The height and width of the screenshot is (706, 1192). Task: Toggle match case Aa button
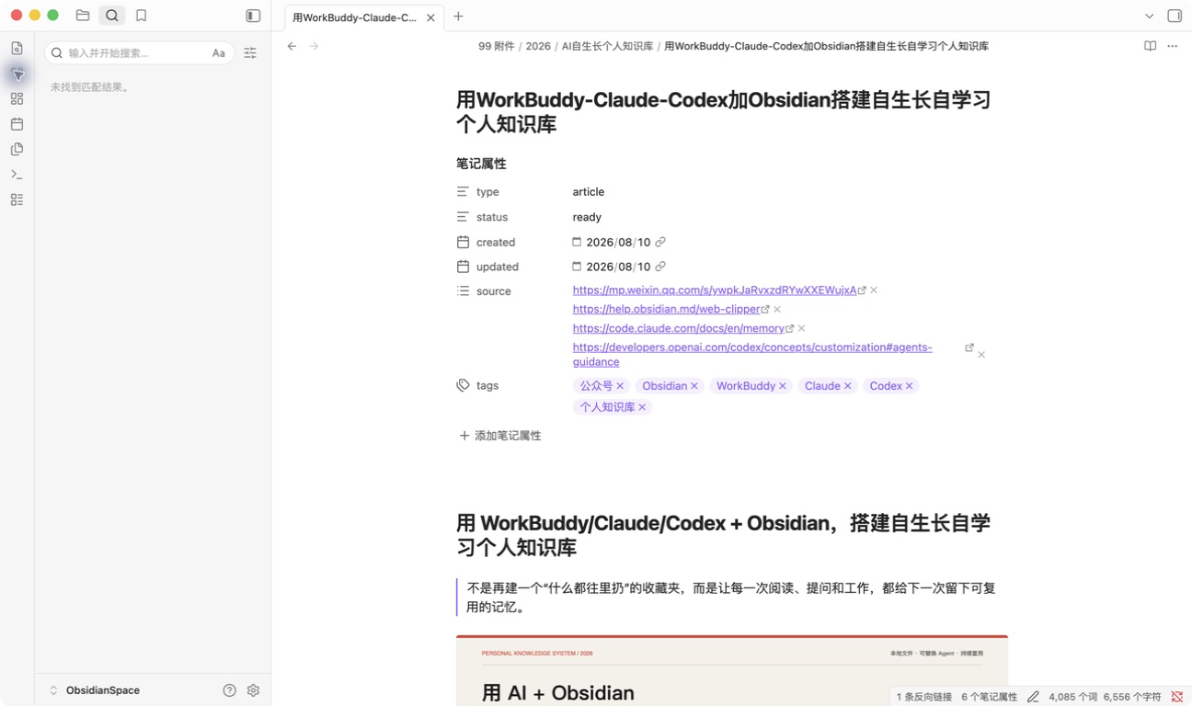pos(218,53)
